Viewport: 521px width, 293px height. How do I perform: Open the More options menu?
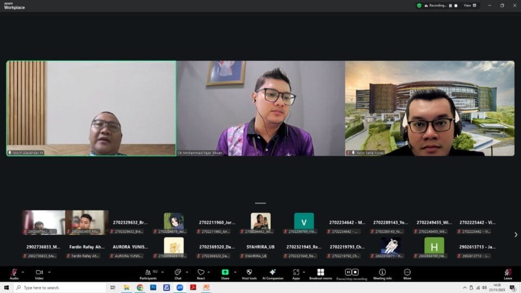pyautogui.click(x=407, y=272)
